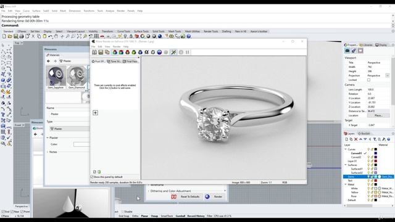Click the red X delete layer icon
This screenshot has width=395, height=222.
pyautogui.click(x=355, y=139)
